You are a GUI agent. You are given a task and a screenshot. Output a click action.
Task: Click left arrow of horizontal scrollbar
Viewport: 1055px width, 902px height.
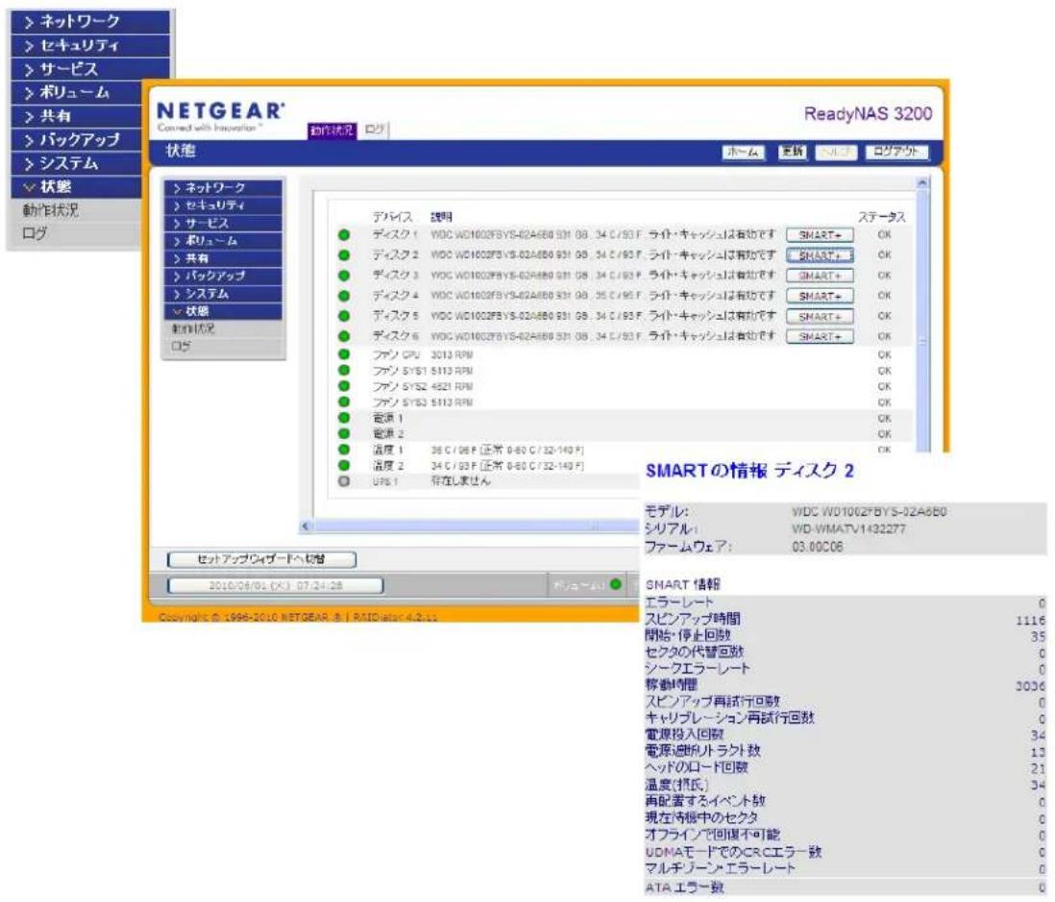[x=306, y=526]
